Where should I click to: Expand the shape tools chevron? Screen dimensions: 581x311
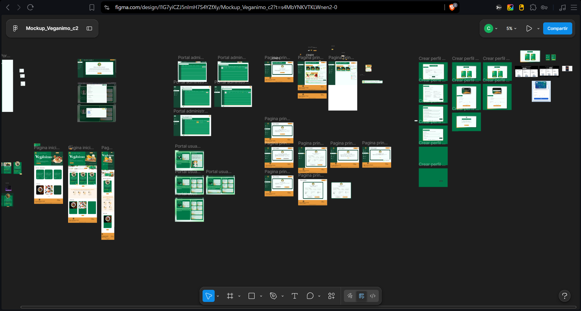pyautogui.click(x=261, y=296)
